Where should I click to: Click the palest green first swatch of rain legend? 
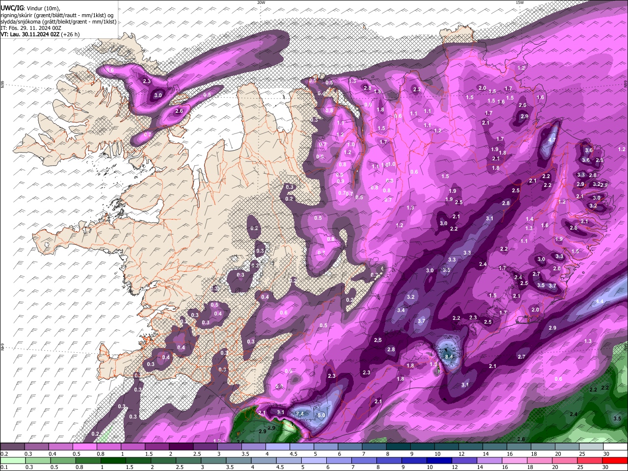[x=12, y=461]
